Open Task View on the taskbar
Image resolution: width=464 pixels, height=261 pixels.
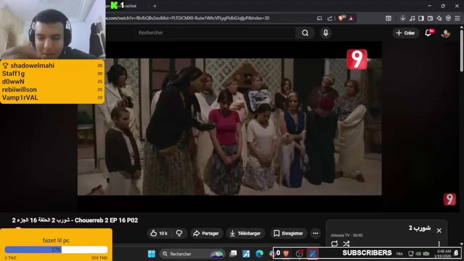point(233,254)
